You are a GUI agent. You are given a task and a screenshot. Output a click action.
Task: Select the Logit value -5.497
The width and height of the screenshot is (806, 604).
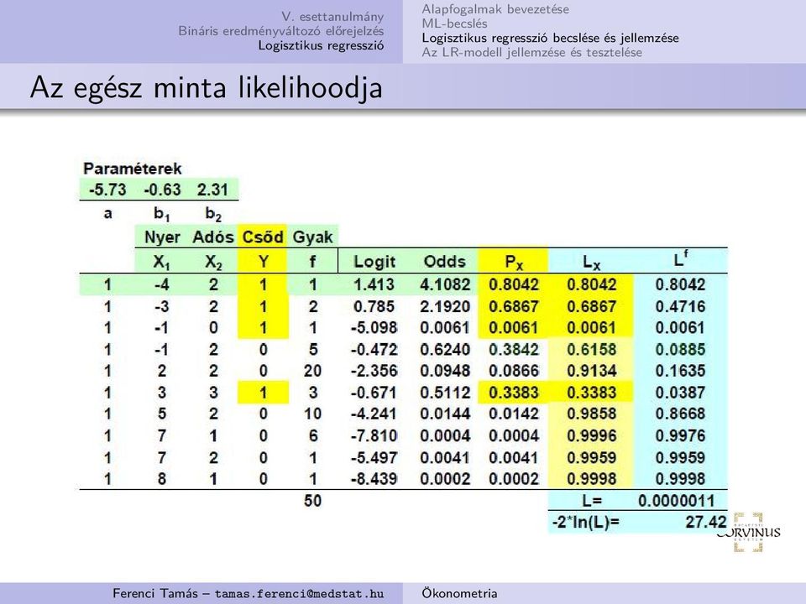pos(374,458)
